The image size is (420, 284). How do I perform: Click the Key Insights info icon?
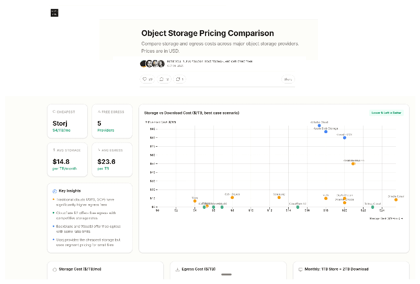pos(55,191)
